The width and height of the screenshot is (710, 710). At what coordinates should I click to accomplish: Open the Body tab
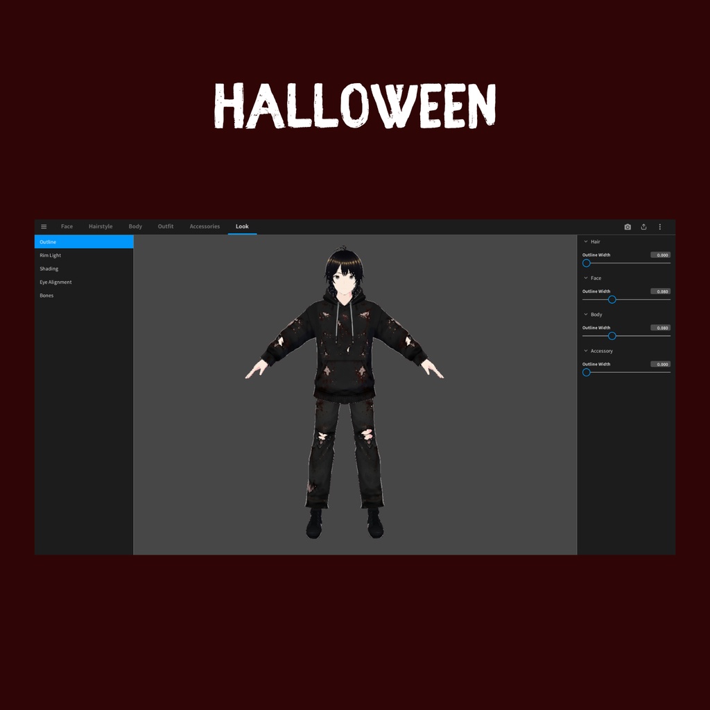coord(135,227)
